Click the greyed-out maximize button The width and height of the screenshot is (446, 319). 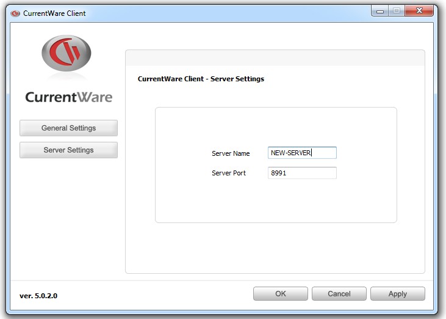click(x=396, y=11)
